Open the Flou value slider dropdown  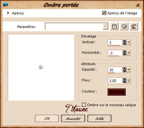[x=128, y=80]
